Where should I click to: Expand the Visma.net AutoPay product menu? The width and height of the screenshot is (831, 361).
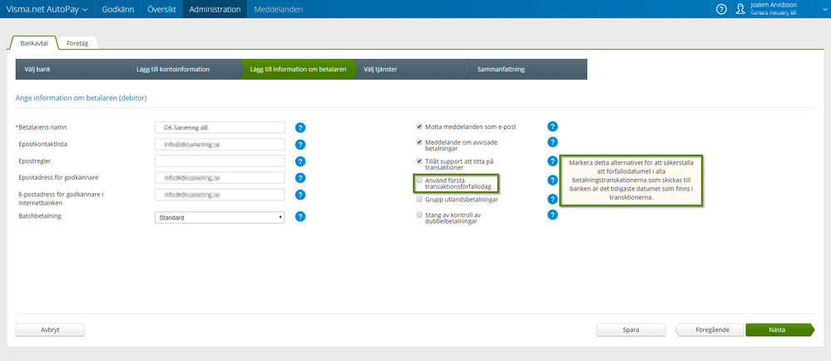click(x=47, y=9)
